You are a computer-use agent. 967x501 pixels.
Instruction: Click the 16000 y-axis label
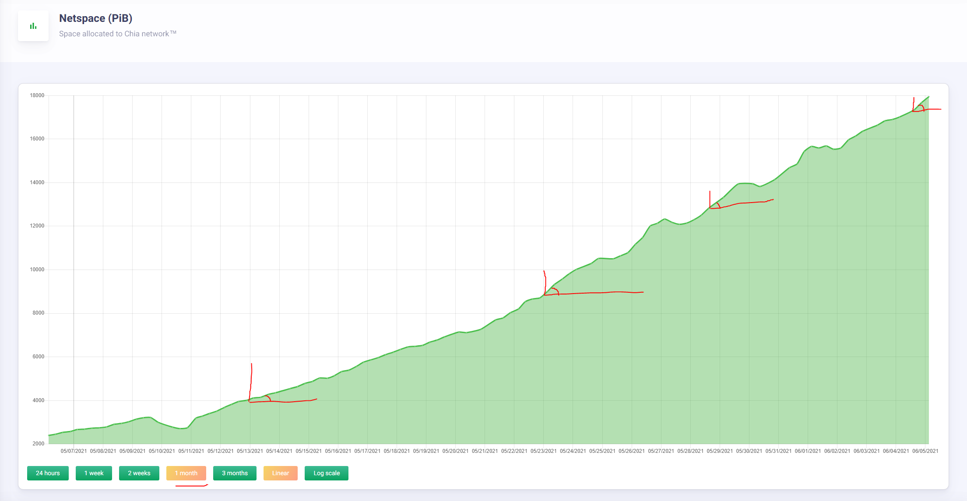tap(37, 139)
